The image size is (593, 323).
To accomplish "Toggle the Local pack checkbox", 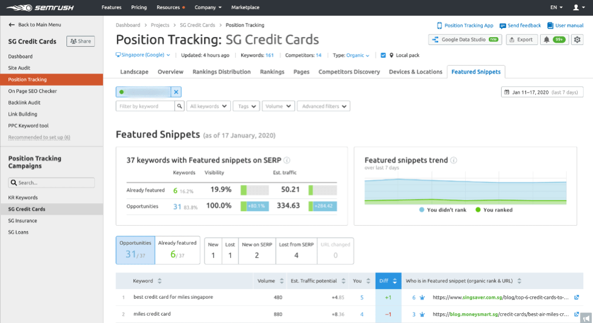I will [383, 55].
